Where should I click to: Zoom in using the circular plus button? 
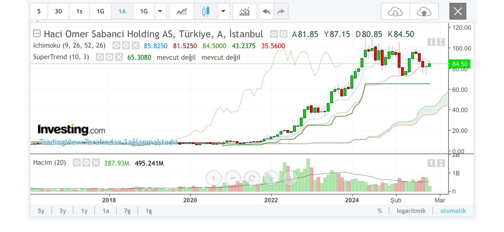coord(271,178)
